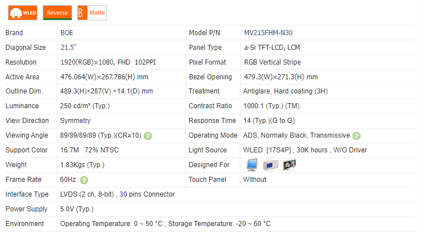Open the Frame Rate help icon
Screen dimensions: 423x234
(84, 180)
